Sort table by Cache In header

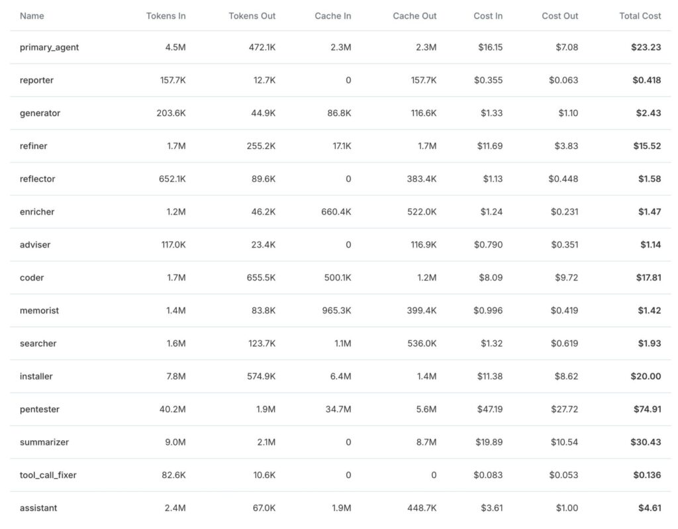pos(332,16)
